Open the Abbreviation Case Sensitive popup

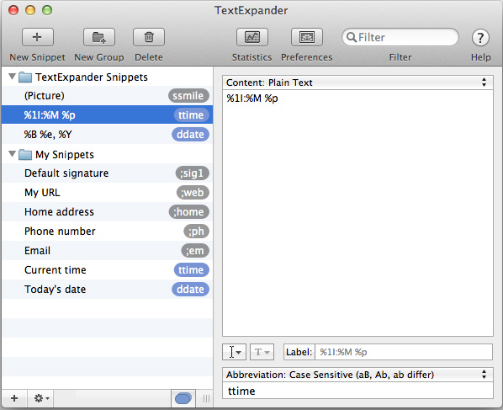pos(357,375)
